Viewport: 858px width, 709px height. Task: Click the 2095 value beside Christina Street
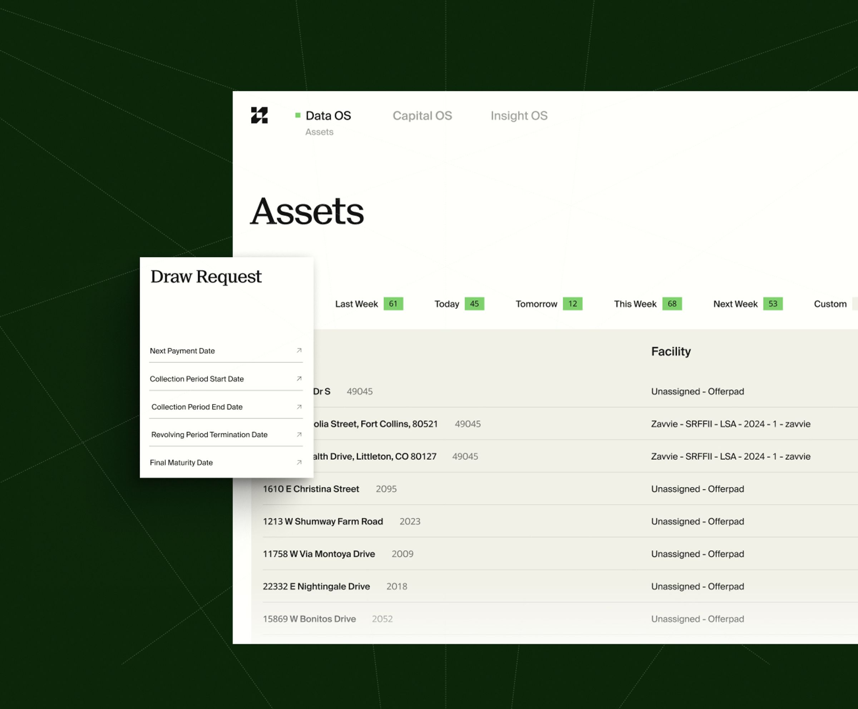click(x=386, y=489)
